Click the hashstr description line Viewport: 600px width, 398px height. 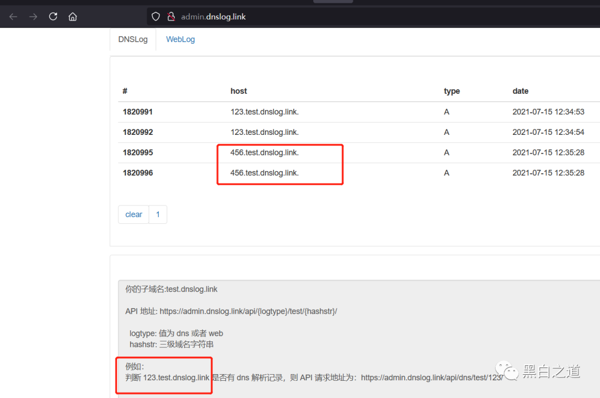[x=172, y=345]
